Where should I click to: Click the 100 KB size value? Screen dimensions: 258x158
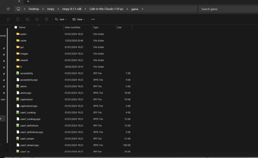(x=127, y=145)
